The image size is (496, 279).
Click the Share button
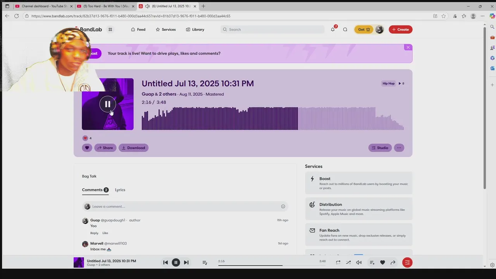click(105, 148)
